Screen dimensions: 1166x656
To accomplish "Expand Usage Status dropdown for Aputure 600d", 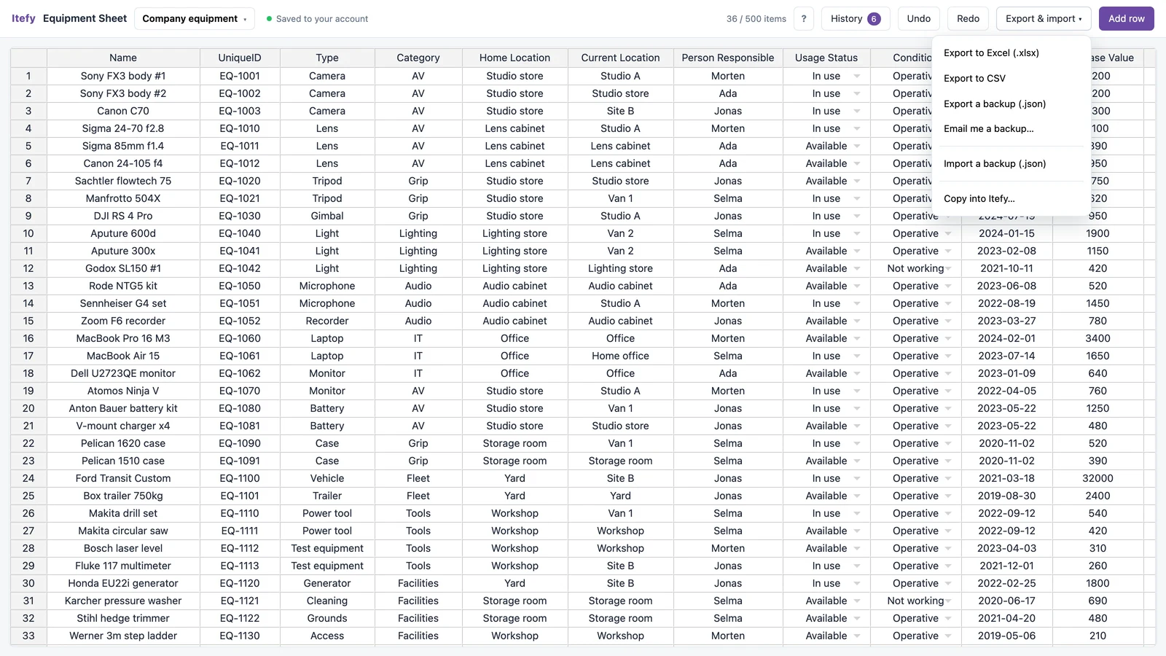I will click(857, 234).
